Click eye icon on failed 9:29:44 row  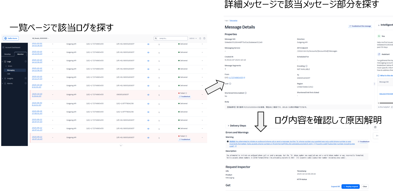pyautogui.click(x=148, y=95)
